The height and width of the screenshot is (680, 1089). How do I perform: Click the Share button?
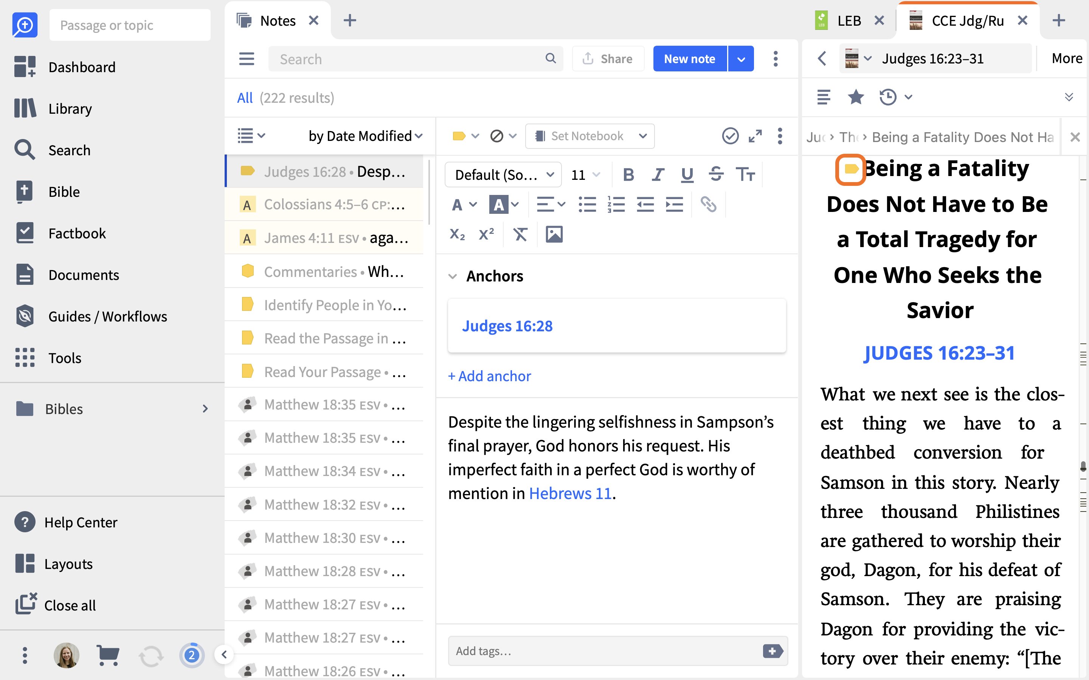pos(608,59)
